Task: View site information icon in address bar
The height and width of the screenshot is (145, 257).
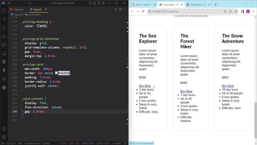Action: 149,11
